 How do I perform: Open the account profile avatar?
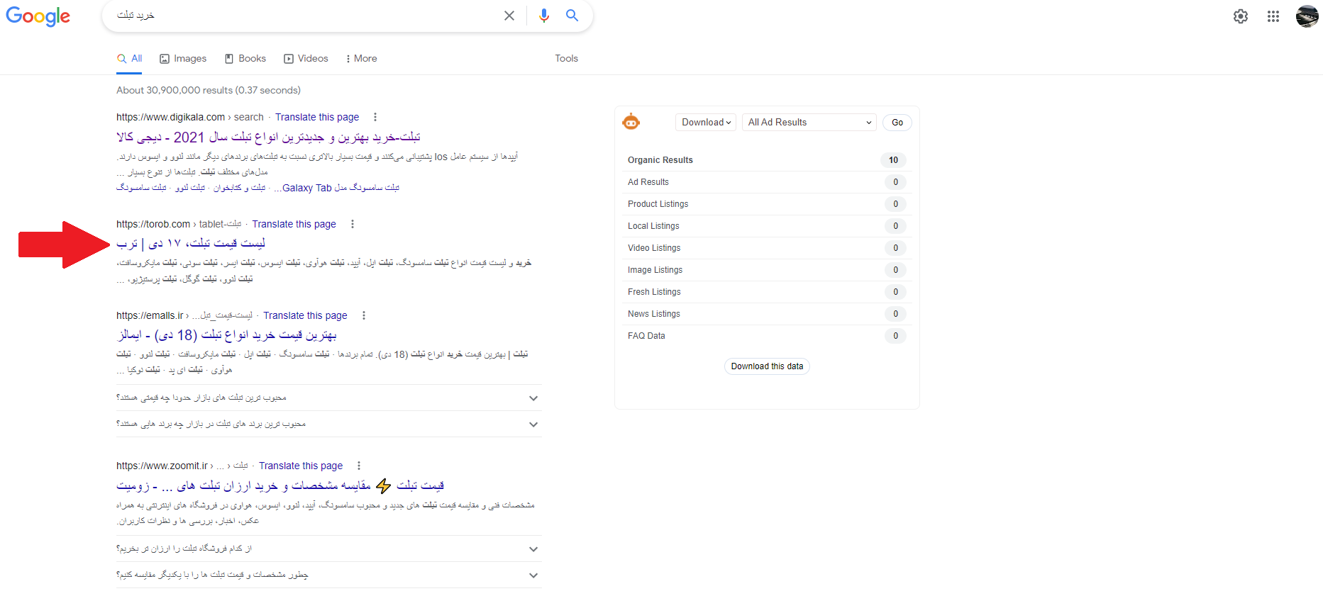point(1307,16)
